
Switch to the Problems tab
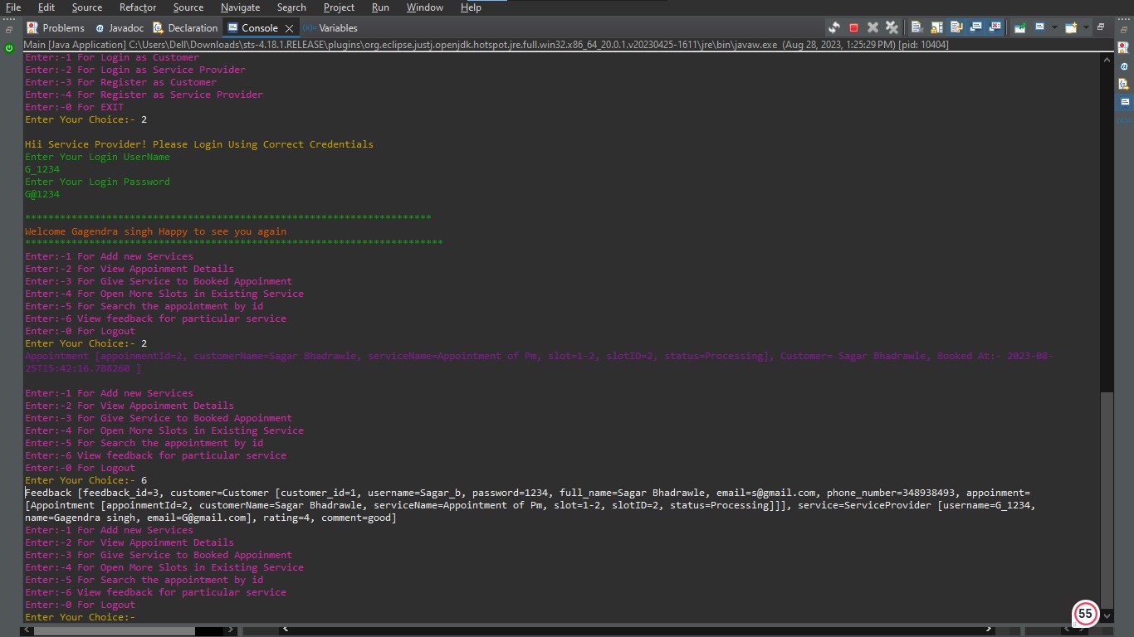[x=56, y=27]
